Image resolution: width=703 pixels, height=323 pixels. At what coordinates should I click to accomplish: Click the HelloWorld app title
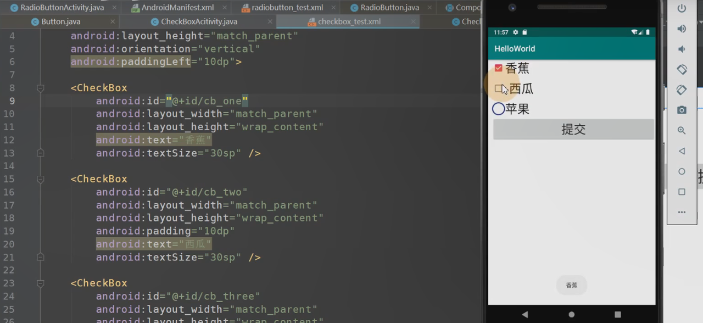tap(515, 48)
